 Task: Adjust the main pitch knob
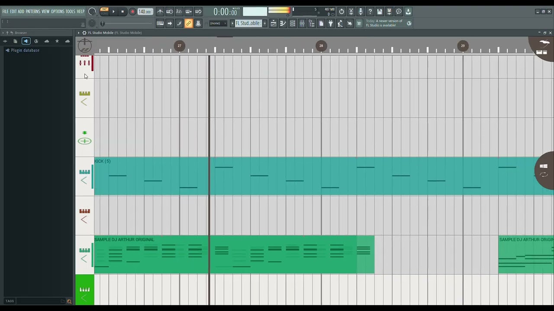point(92,23)
